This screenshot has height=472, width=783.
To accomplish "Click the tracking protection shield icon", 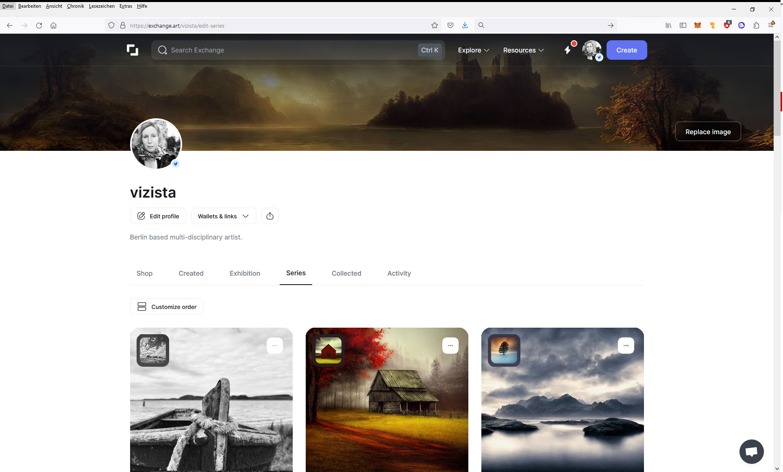I will pyautogui.click(x=111, y=25).
